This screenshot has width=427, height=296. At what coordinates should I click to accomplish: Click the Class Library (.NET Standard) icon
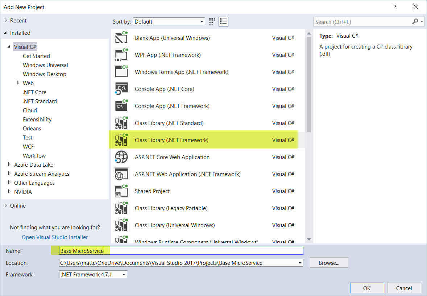pos(121,123)
